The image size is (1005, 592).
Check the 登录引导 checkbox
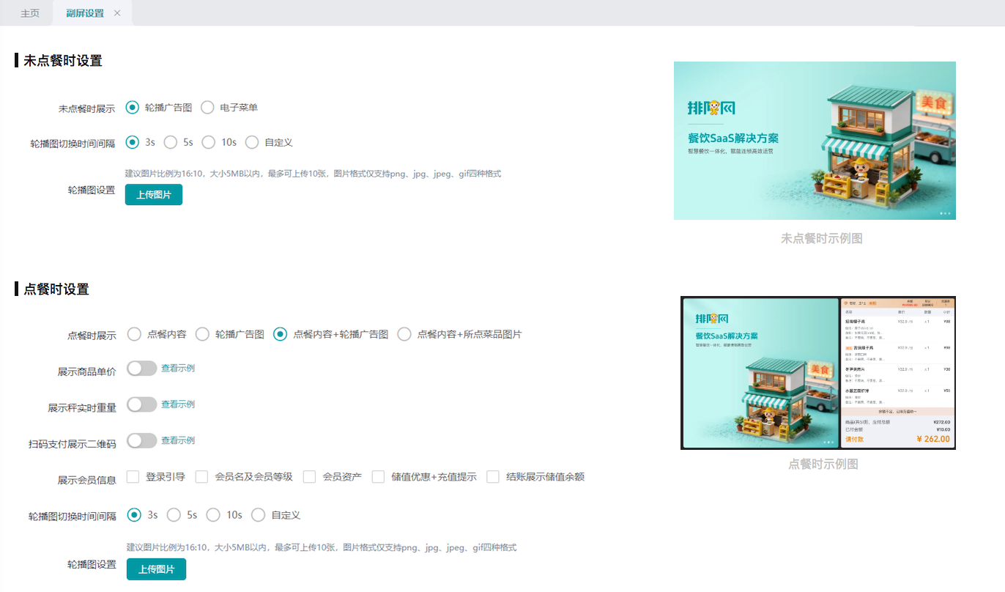point(133,477)
